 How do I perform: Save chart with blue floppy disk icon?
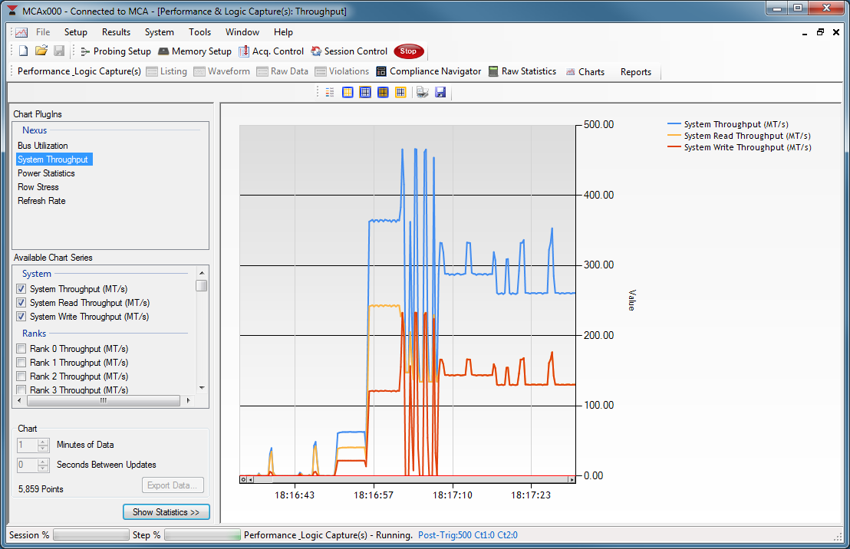click(x=440, y=92)
